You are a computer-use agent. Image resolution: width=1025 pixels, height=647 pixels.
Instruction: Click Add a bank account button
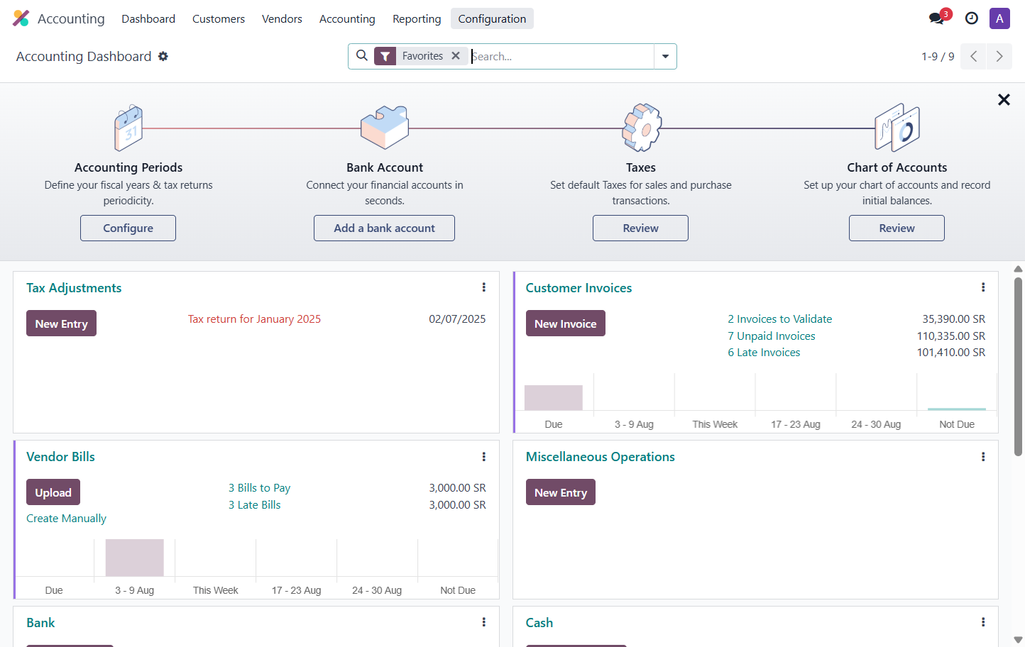384,228
